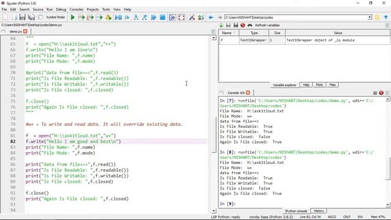Open the editor pane options menu
391x220 pixels.
(213, 32)
